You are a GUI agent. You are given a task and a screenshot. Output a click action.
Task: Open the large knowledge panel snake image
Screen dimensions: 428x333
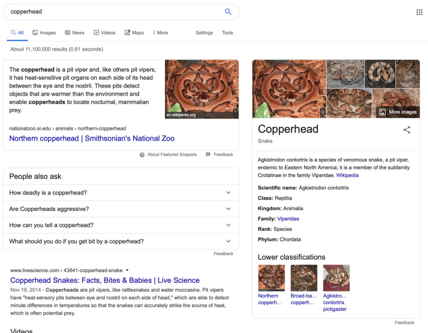coord(289,89)
